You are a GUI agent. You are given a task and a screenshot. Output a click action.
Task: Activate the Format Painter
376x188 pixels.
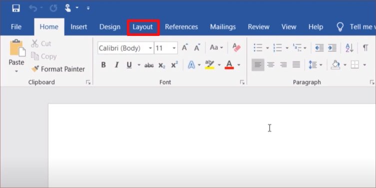[58, 69]
